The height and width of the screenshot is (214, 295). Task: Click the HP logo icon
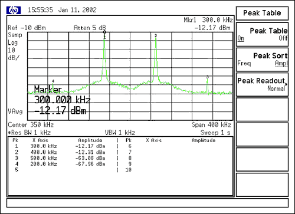(x=14, y=11)
